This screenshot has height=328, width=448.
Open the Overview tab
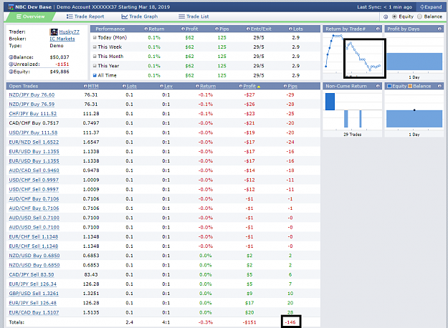point(30,16)
